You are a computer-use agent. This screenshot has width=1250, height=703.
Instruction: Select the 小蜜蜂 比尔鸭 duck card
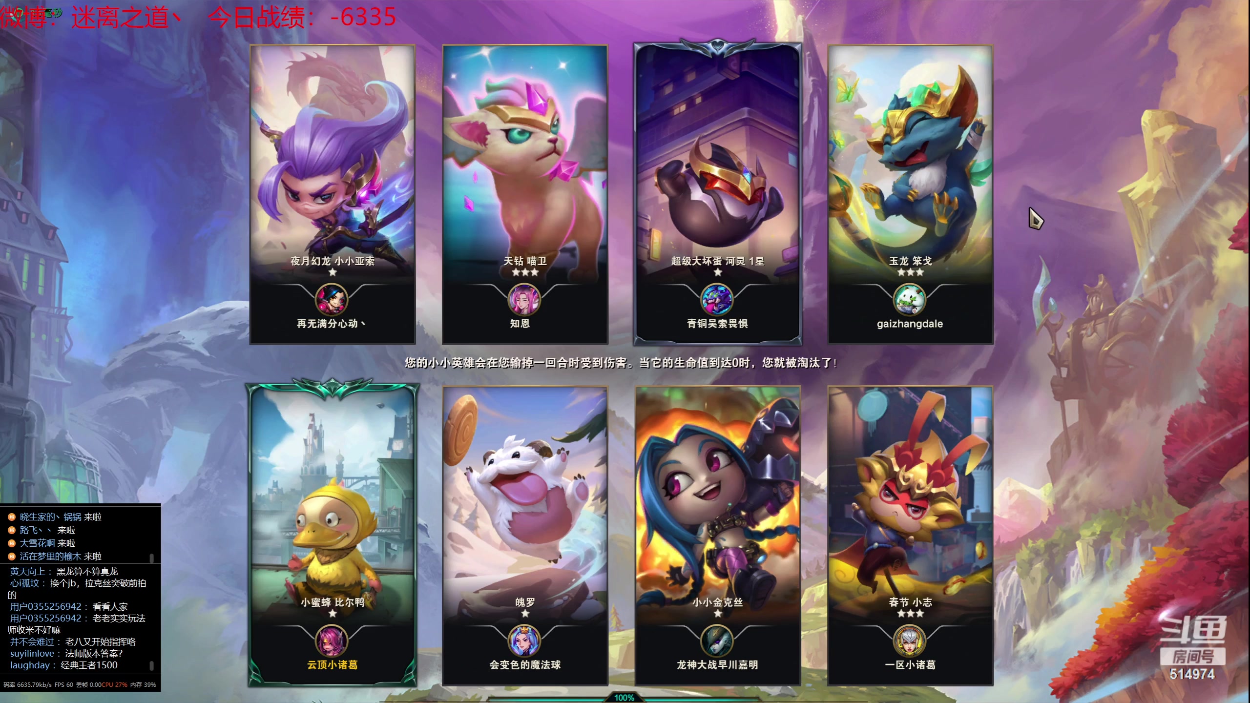(x=333, y=535)
